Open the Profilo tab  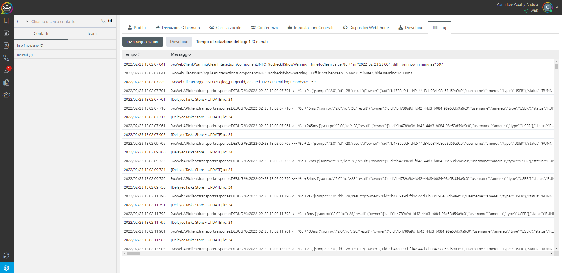click(137, 28)
